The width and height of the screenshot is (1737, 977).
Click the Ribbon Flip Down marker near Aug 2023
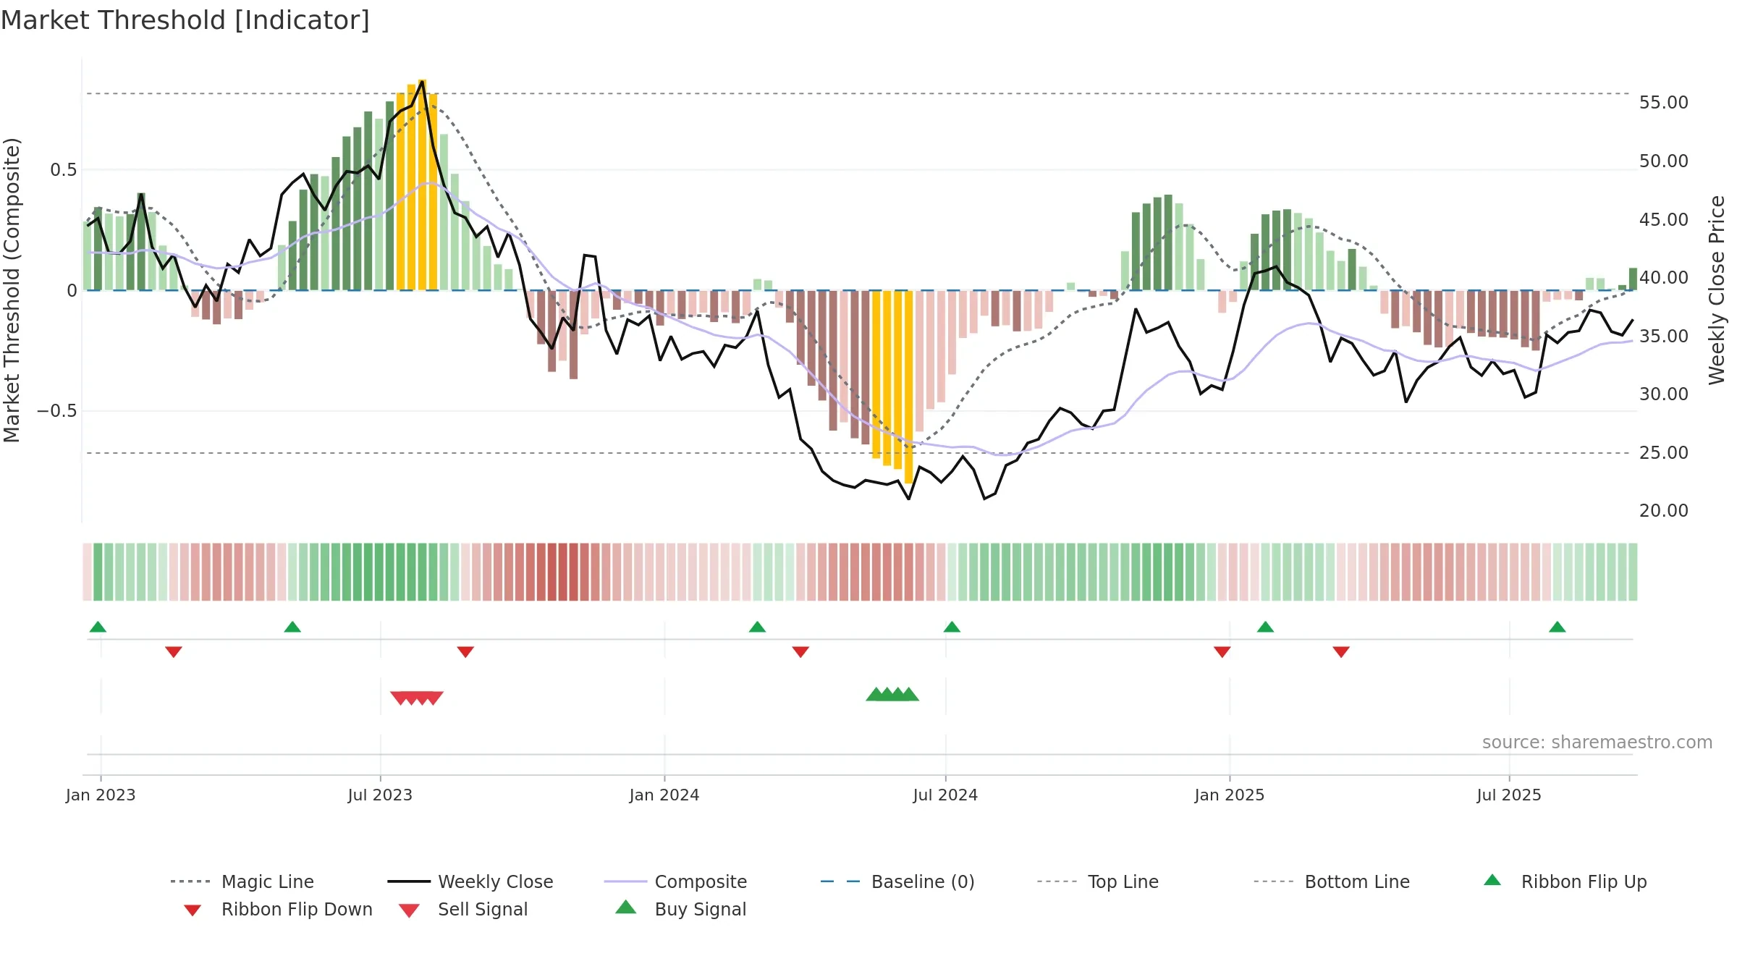point(465,652)
